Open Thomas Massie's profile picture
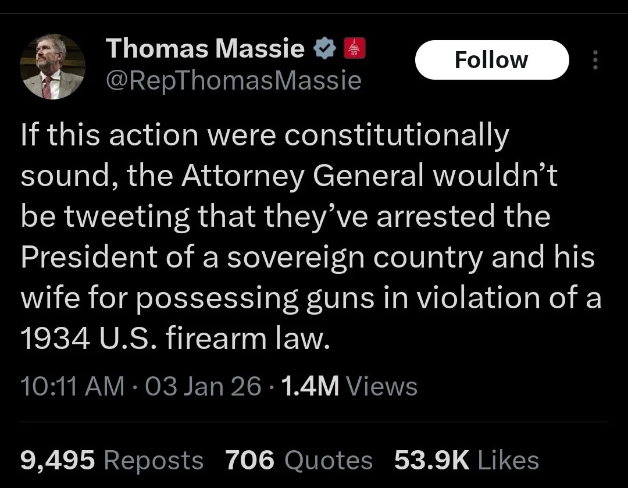 pos(53,67)
